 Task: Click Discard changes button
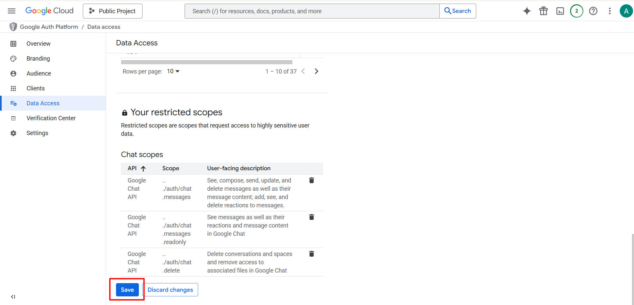pyautogui.click(x=170, y=290)
